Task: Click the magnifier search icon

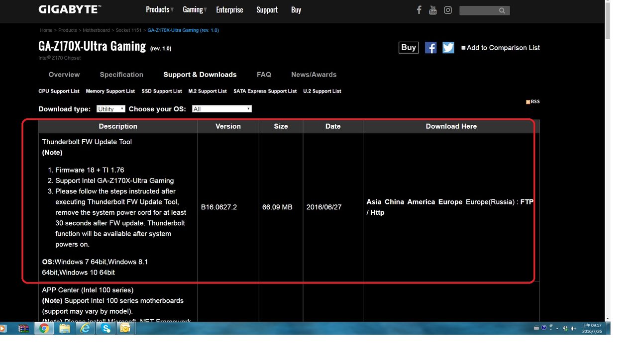Action: (x=502, y=10)
